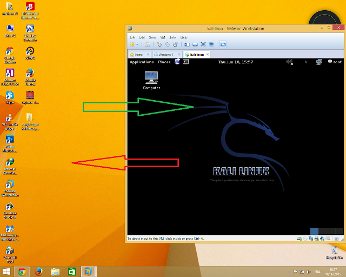Image resolution: width=346 pixels, height=277 pixels.
Task: Open the Tabs menu in VMware
Action: (x=173, y=37)
